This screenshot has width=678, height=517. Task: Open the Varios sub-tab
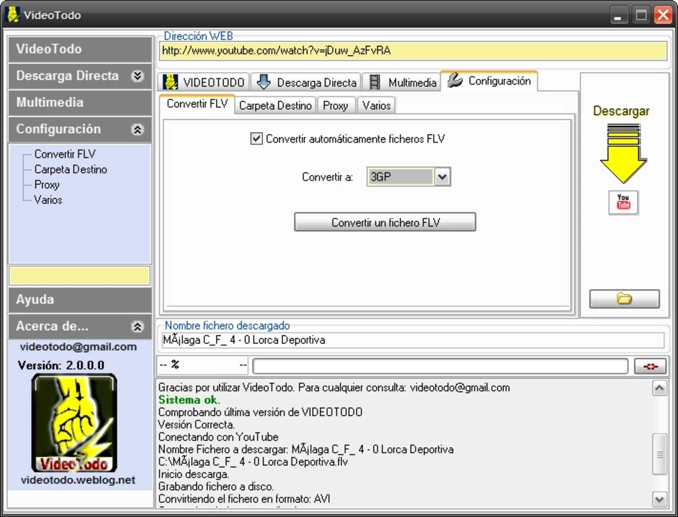click(x=377, y=105)
